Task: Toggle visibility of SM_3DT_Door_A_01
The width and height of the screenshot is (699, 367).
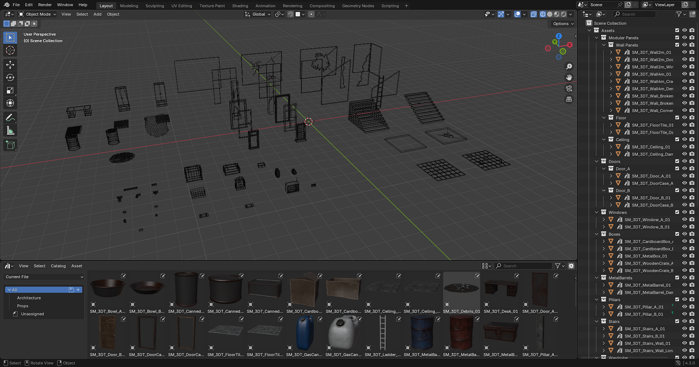Action: (x=685, y=176)
